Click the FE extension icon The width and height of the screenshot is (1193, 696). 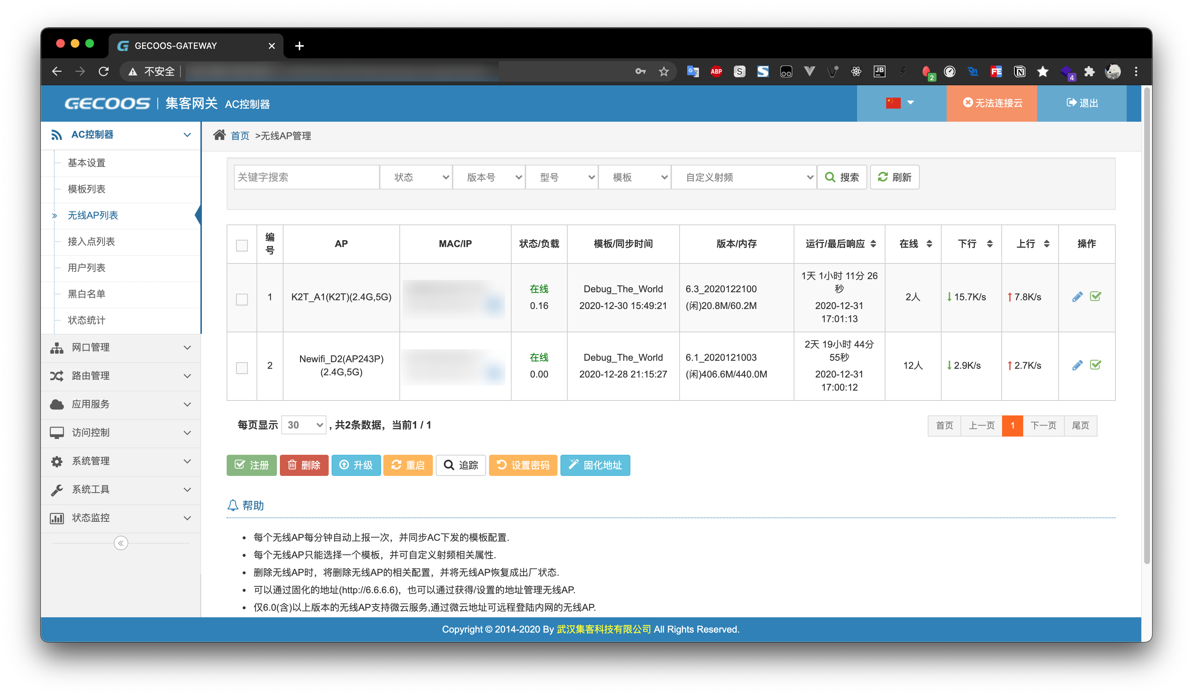pos(996,71)
